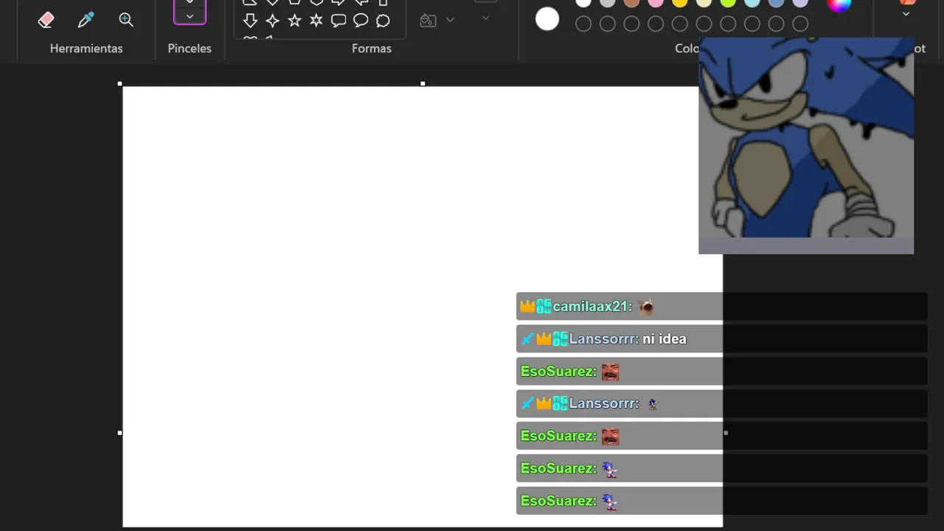This screenshot has width=944, height=531.
Task: Select the large white active color circle
Action: [x=547, y=19]
